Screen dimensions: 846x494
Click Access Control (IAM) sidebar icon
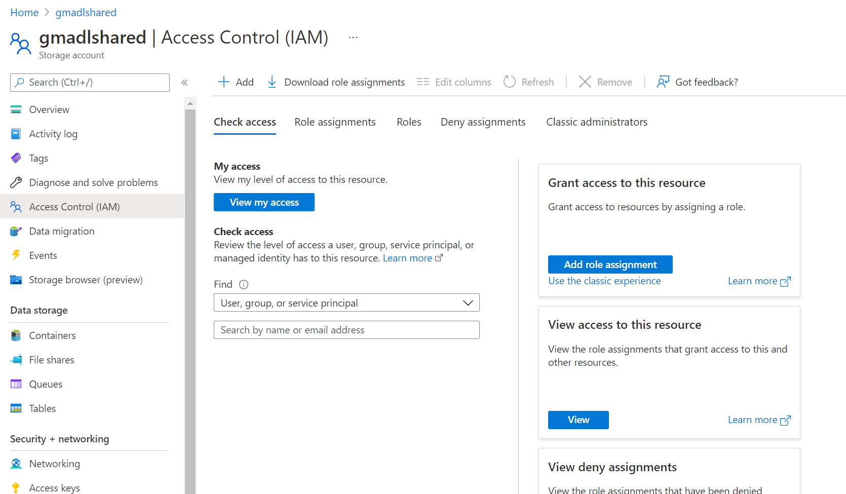16,207
